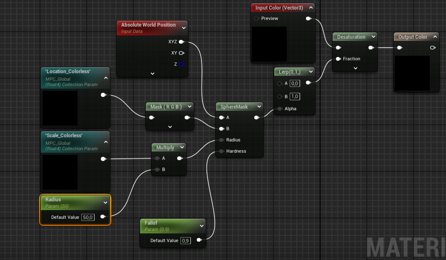Collapse the Input Color (Vector3) node
This screenshot has width=446, height=260.
(311, 7)
